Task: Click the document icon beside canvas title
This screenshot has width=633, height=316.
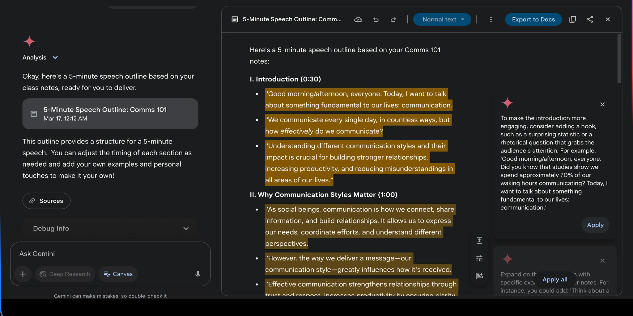Action: 235,19
